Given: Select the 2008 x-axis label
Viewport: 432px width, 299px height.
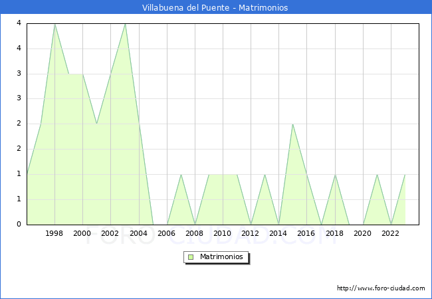Looking at the screenshot, I should (x=195, y=233).
